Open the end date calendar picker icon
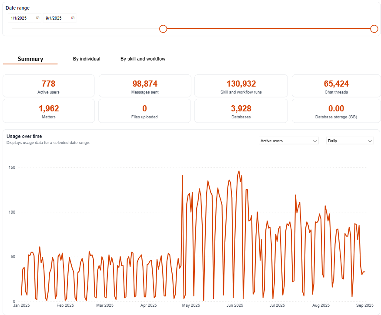Screen dimensions: 381x315 pos(73,18)
